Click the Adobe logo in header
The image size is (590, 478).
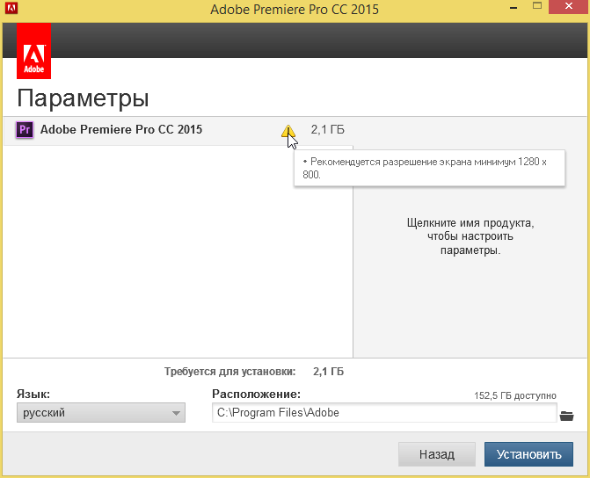34,51
